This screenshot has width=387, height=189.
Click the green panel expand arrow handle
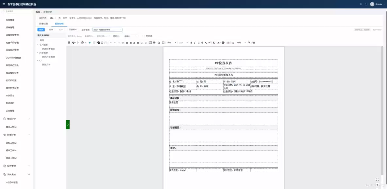click(68, 124)
